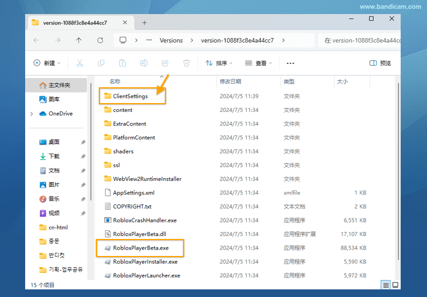The image size is (427, 297).
Task: Refresh the current folder view
Action: click(100, 40)
